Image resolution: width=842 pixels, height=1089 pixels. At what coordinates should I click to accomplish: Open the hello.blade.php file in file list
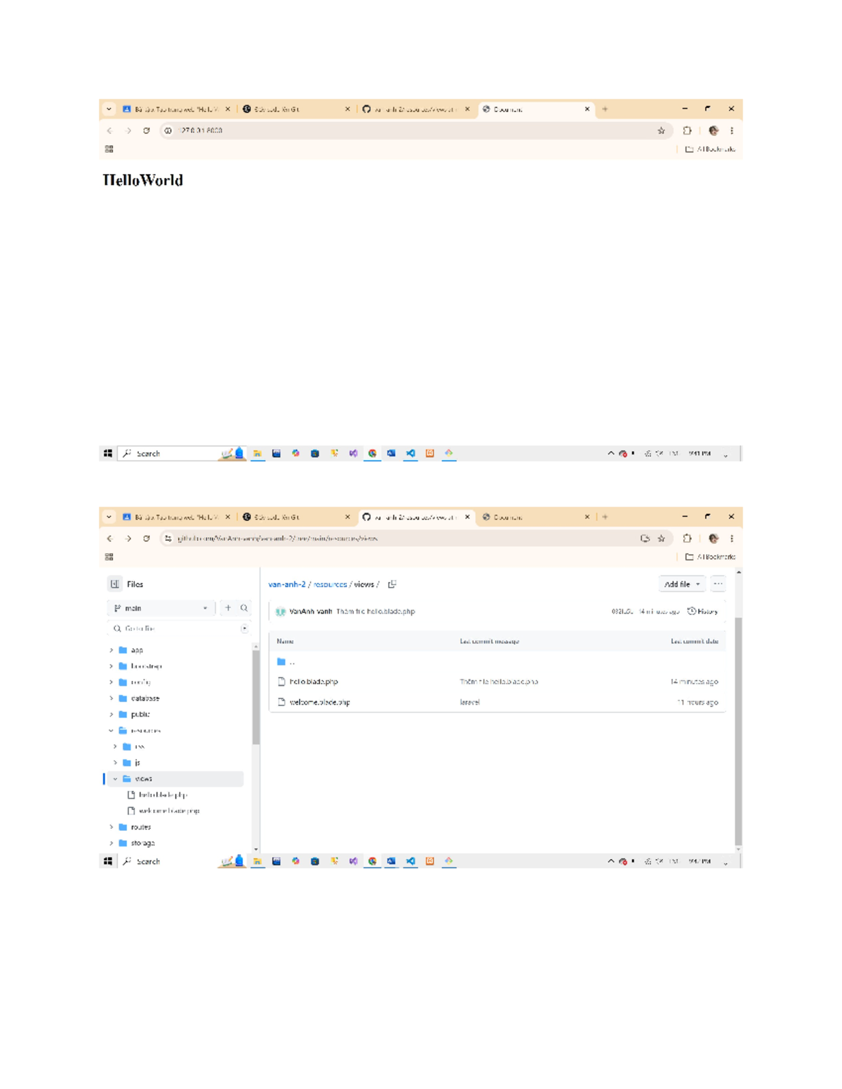(x=314, y=682)
